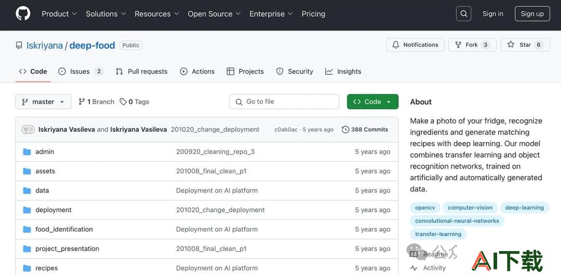Viewport: 561px width, 275px height.
Task: Click the GitHub logo icon
Action: click(23, 13)
